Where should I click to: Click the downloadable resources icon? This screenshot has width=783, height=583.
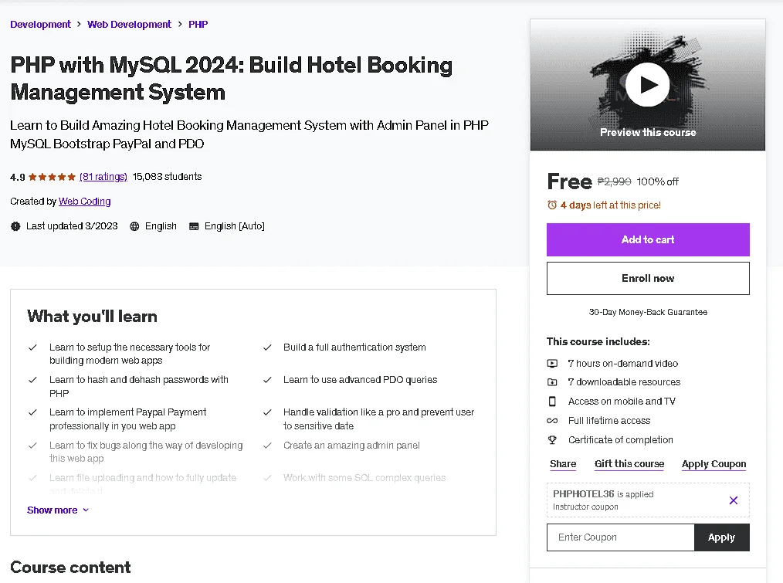click(x=552, y=382)
